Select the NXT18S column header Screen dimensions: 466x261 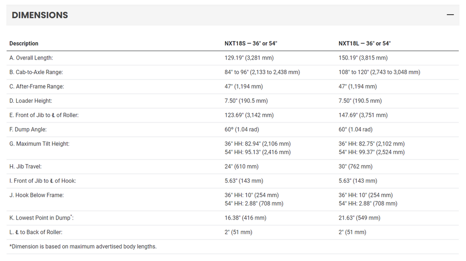pos(251,43)
